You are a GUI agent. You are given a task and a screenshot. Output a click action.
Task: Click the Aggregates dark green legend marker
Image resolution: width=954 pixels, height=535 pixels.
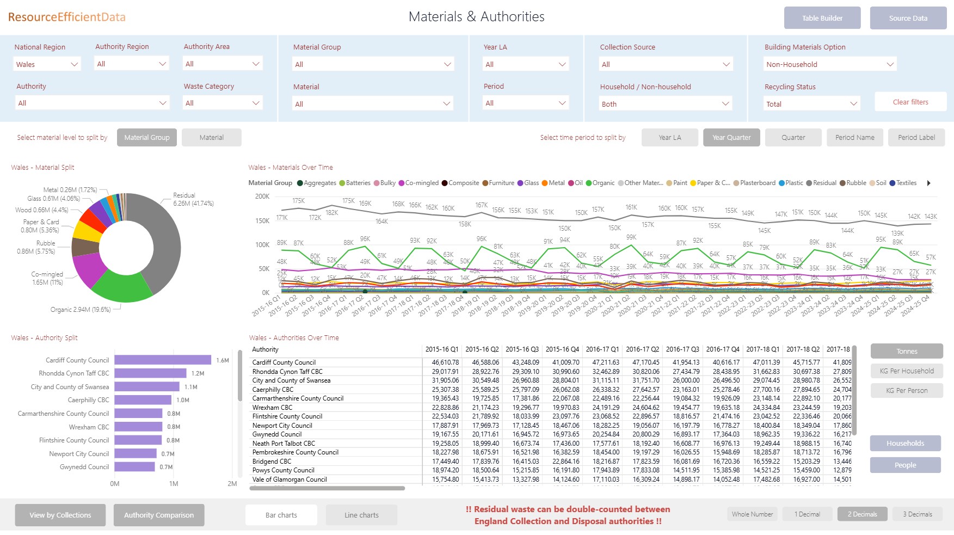coord(300,183)
